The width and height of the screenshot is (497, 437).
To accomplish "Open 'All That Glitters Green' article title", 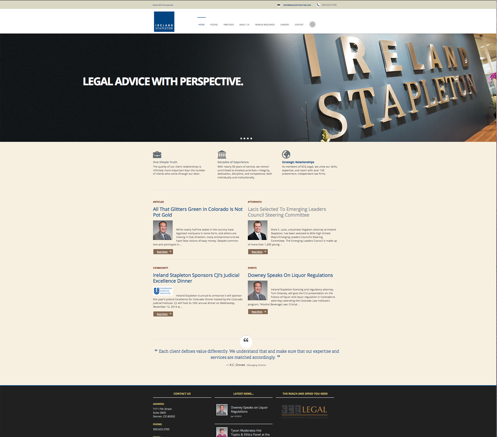I will (198, 212).
